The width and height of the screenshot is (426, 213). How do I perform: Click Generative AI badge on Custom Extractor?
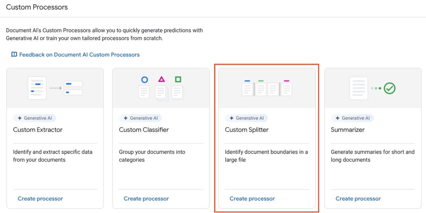[34, 118]
